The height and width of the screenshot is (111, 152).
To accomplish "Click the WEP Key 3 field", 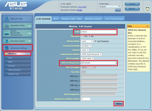I will (x=99, y=85).
